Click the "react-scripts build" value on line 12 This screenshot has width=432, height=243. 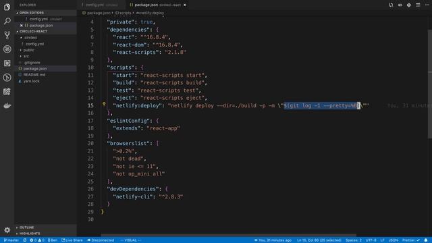(173, 82)
